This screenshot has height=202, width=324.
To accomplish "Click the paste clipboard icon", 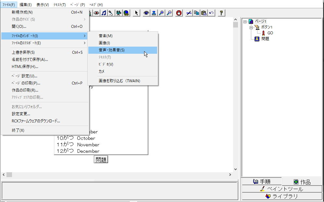I will point(204,13).
